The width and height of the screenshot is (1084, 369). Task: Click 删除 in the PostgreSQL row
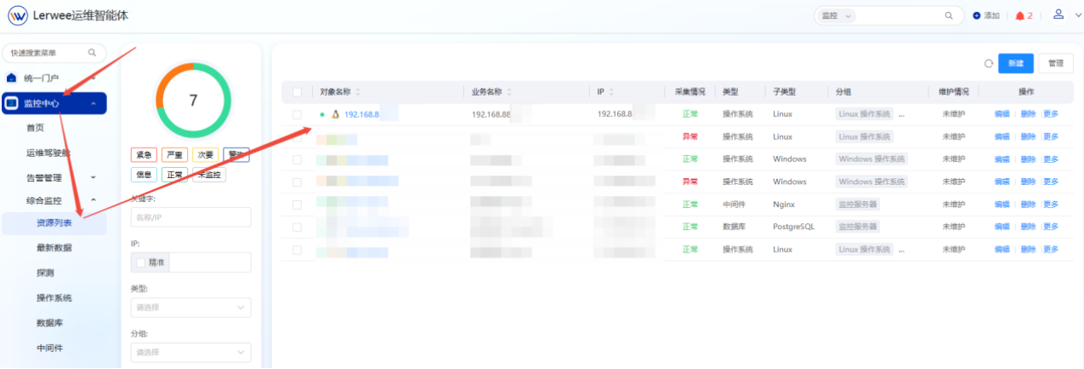click(1027, 227)
